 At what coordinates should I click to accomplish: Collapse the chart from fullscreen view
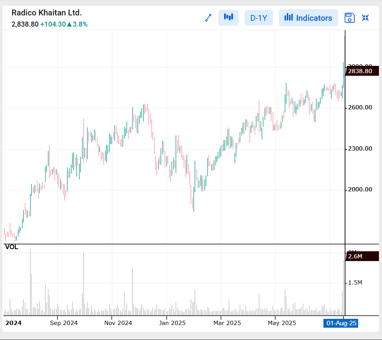click(x=365, y=18)
